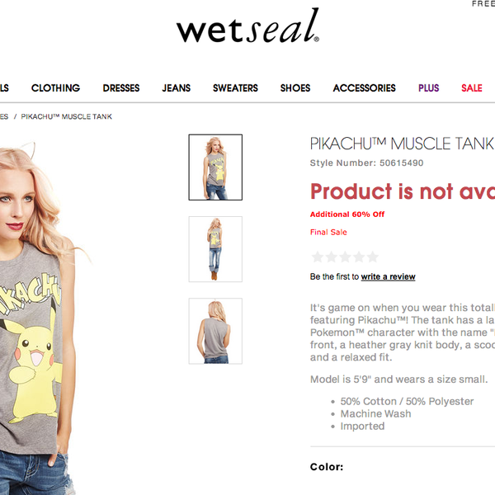Click the fifth rating star
495x495 pixels.
coord(373,257)
